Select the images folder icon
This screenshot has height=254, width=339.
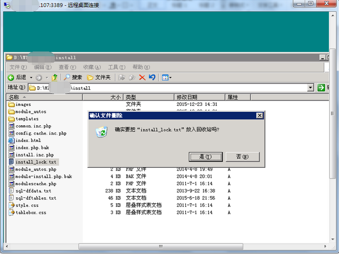(x=12, y=105)
